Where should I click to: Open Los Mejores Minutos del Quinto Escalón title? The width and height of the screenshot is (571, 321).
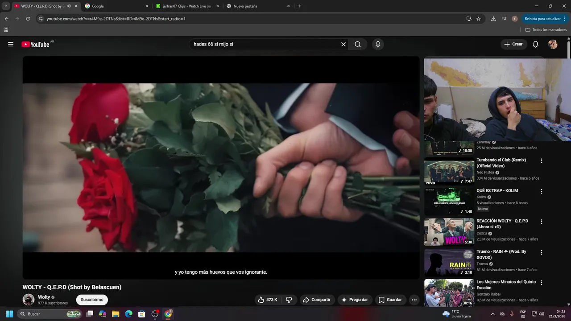click(x=506, y=285)
